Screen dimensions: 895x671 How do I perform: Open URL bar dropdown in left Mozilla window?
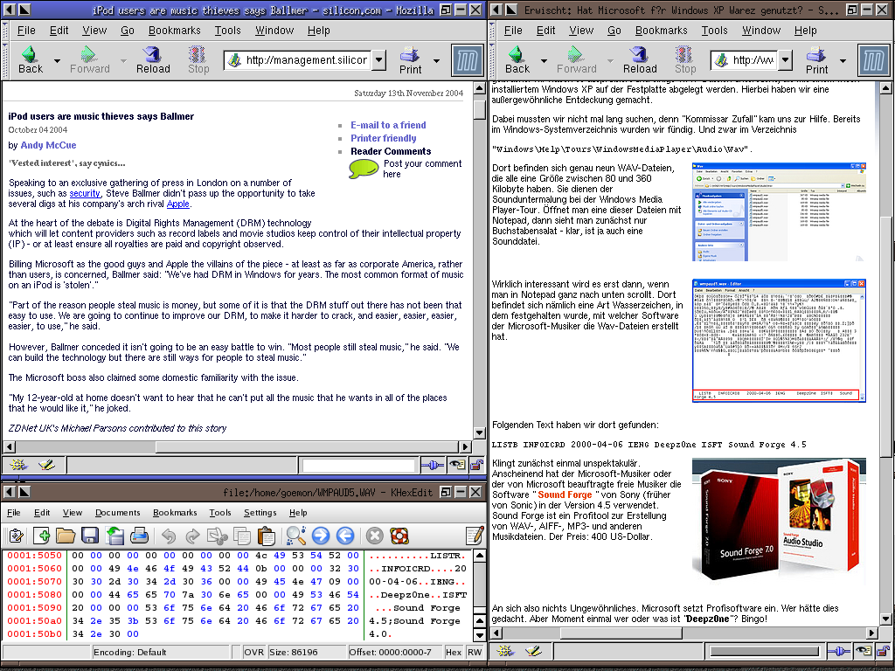coord(378,60)
